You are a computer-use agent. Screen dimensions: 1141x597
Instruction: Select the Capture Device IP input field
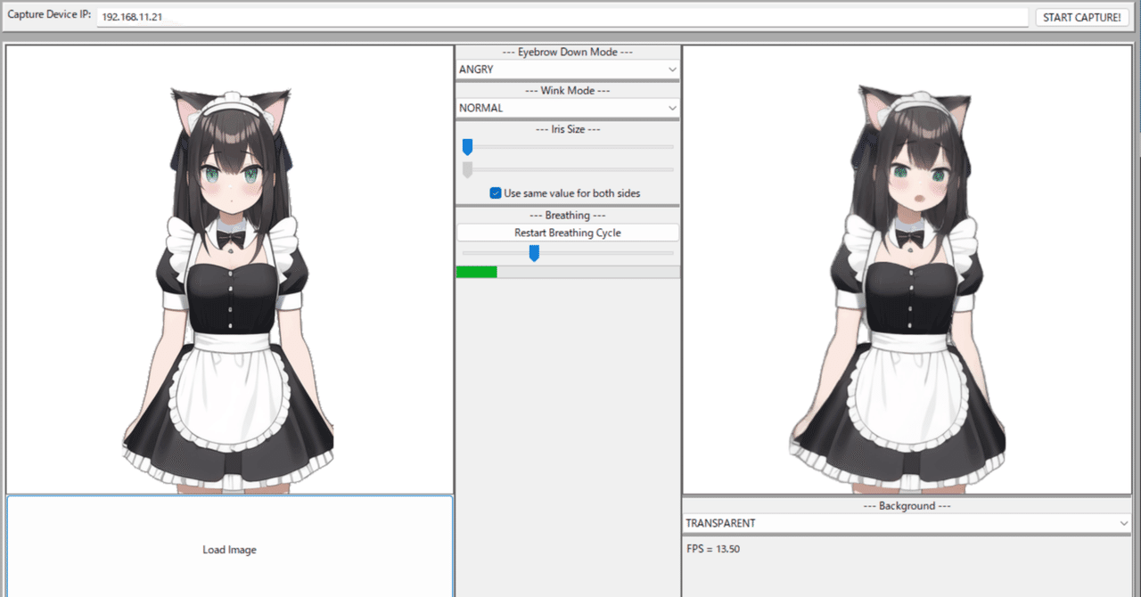tap(357, 15)
